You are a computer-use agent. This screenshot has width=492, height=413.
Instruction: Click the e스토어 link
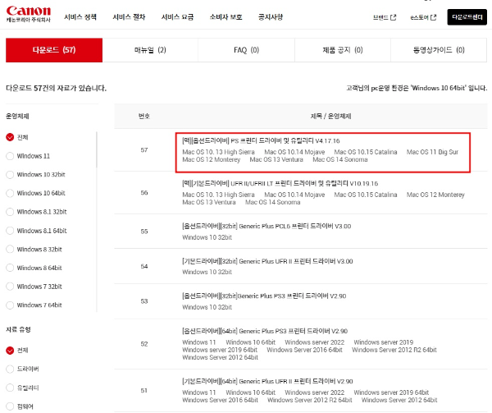(x=420, y=17)
